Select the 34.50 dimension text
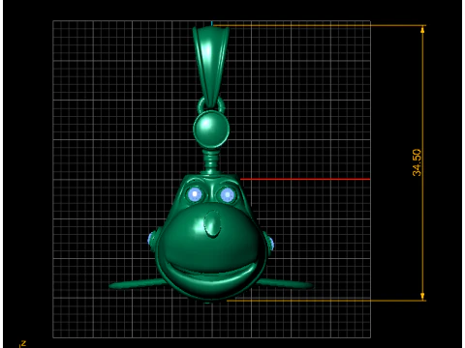Image resolution: width=465 pixels, height=348 pixels. (x=417, y=162)
